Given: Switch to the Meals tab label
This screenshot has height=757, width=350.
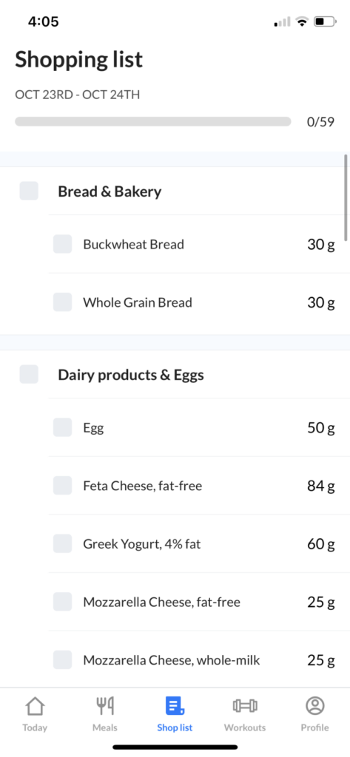Looking at the screenshot, I should [x=105, y=727].
